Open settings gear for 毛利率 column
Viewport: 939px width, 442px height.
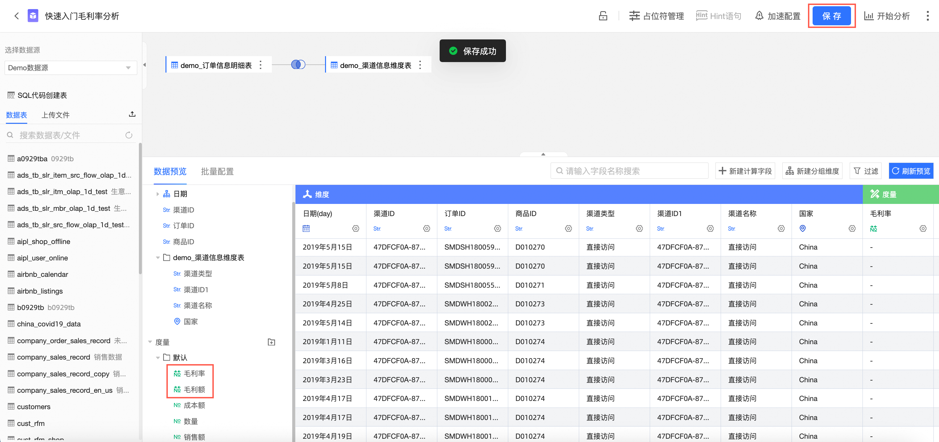(x=923, y=228)
